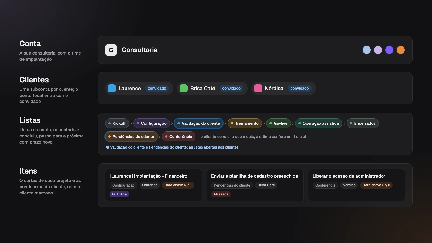Click the Pendências do cliente tag on the planilha card

click(232, 185)
